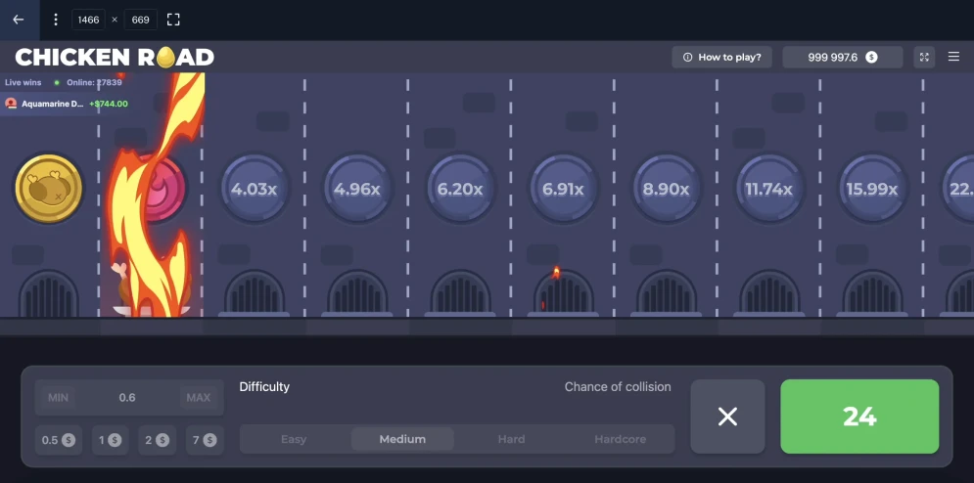974x483 pixels.
Task: Click the 15.99x multiplier coin
Action: coord(871,189)
